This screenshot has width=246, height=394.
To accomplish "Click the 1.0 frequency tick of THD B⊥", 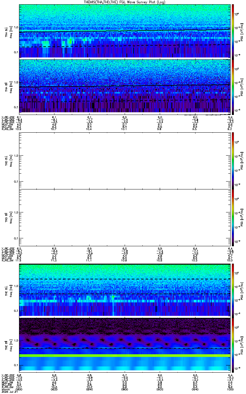I will [x=16, y=156].
